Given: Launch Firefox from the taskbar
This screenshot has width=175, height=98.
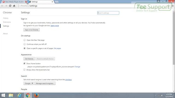Looking at the screenshot, I should click(36, 95).
